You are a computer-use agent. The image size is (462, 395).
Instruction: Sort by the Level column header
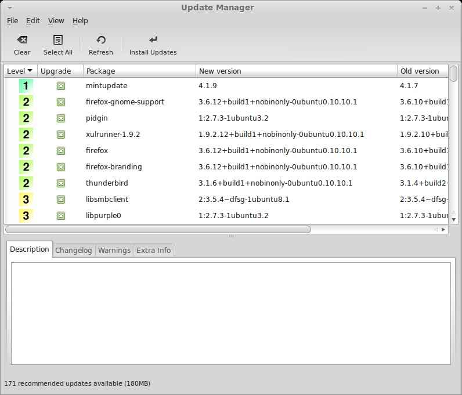(21, 71)
